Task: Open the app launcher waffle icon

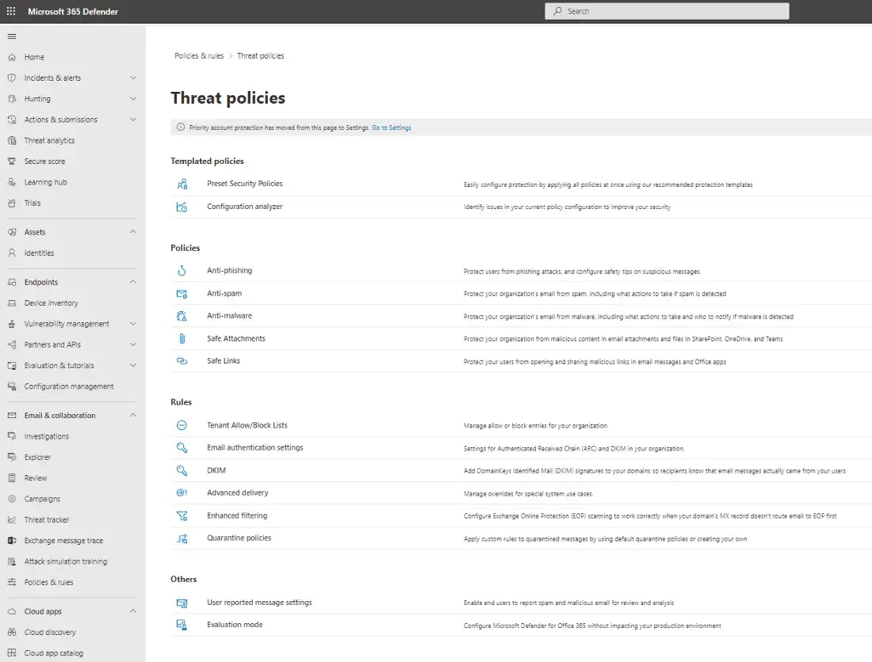Action: pos(11,11)
